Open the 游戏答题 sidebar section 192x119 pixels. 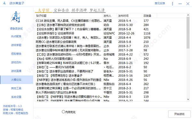click(x=16, y=45)
